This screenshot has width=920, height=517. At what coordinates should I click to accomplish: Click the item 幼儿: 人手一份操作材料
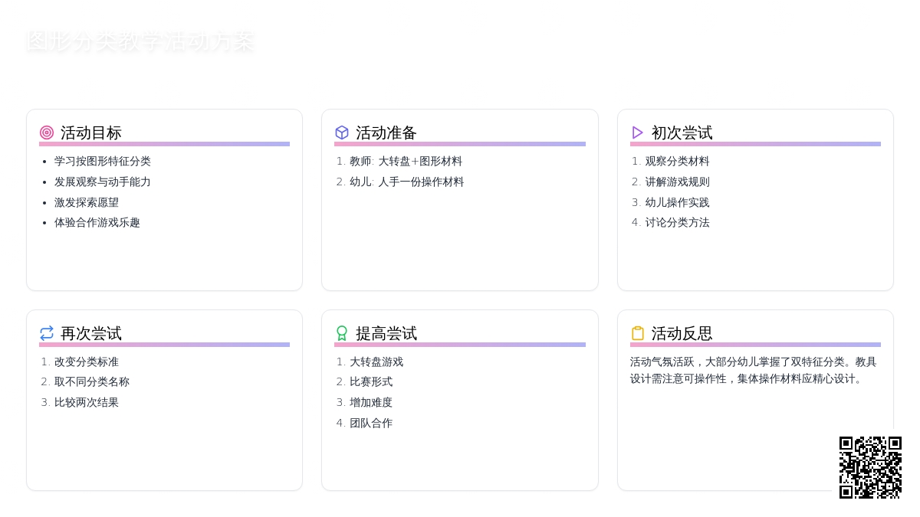407,182
